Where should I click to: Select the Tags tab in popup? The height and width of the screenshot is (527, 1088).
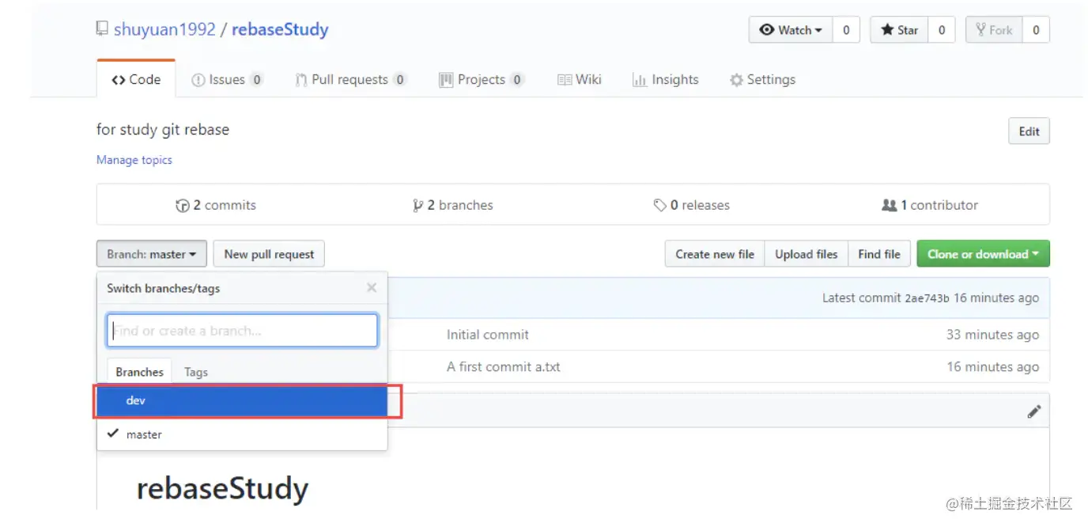(196, 372)
